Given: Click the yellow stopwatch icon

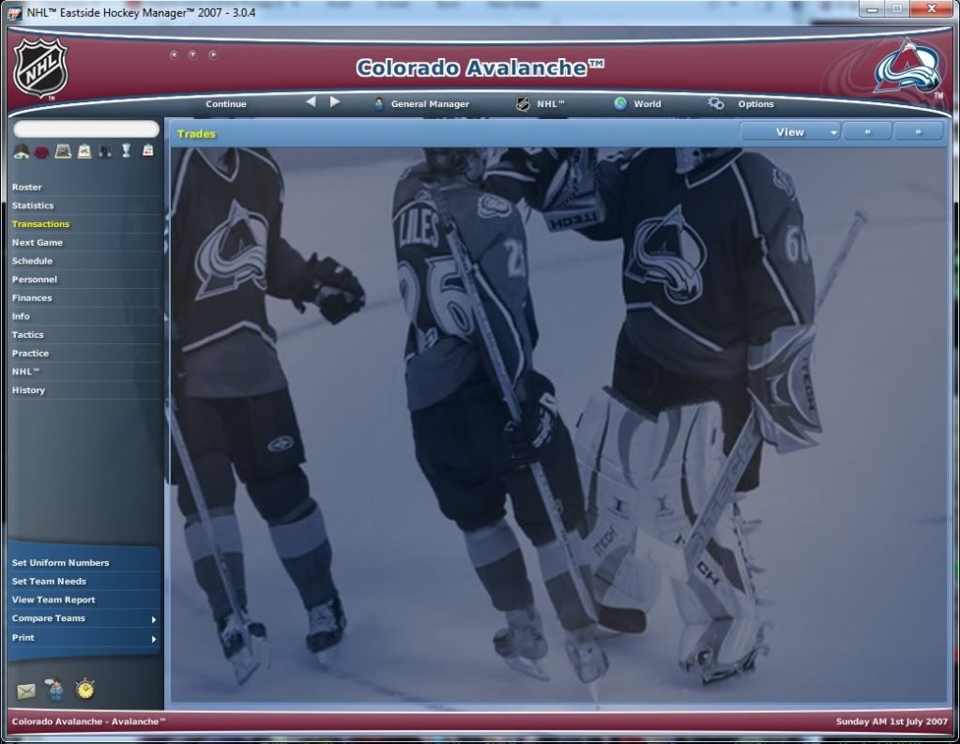Looking at the screenshot, I should (x=85, y=689).
